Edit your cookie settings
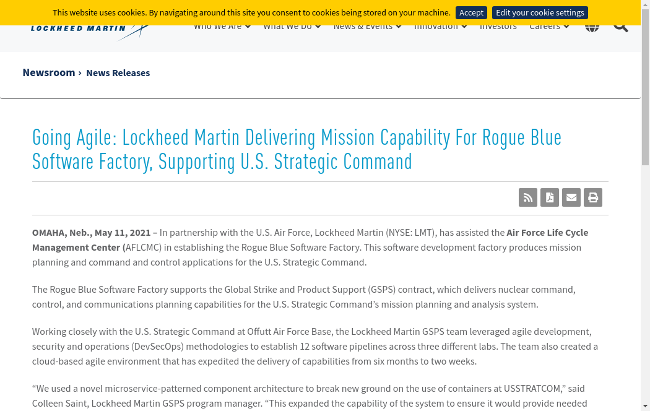Screen dimensions: 650x411 (540, 12)
